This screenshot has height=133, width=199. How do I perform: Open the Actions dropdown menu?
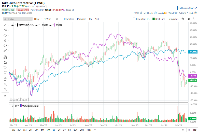(x=183, y=13)
